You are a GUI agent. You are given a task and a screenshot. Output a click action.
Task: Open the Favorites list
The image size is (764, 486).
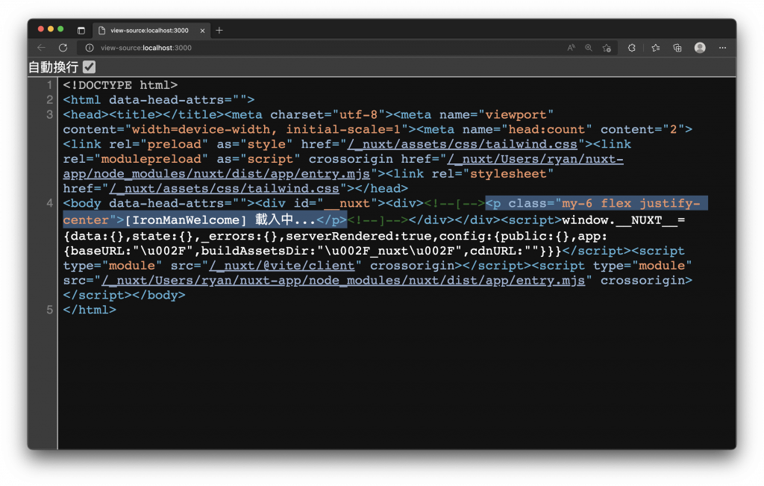tap(656, 48)
